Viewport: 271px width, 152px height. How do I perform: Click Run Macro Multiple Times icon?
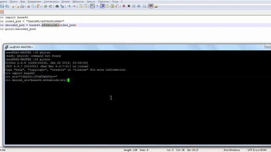tap(139, 6)
